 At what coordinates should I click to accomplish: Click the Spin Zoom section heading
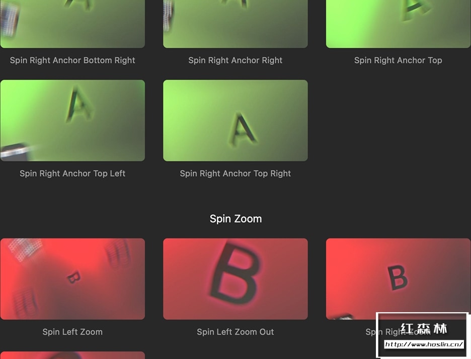(235, 219)
